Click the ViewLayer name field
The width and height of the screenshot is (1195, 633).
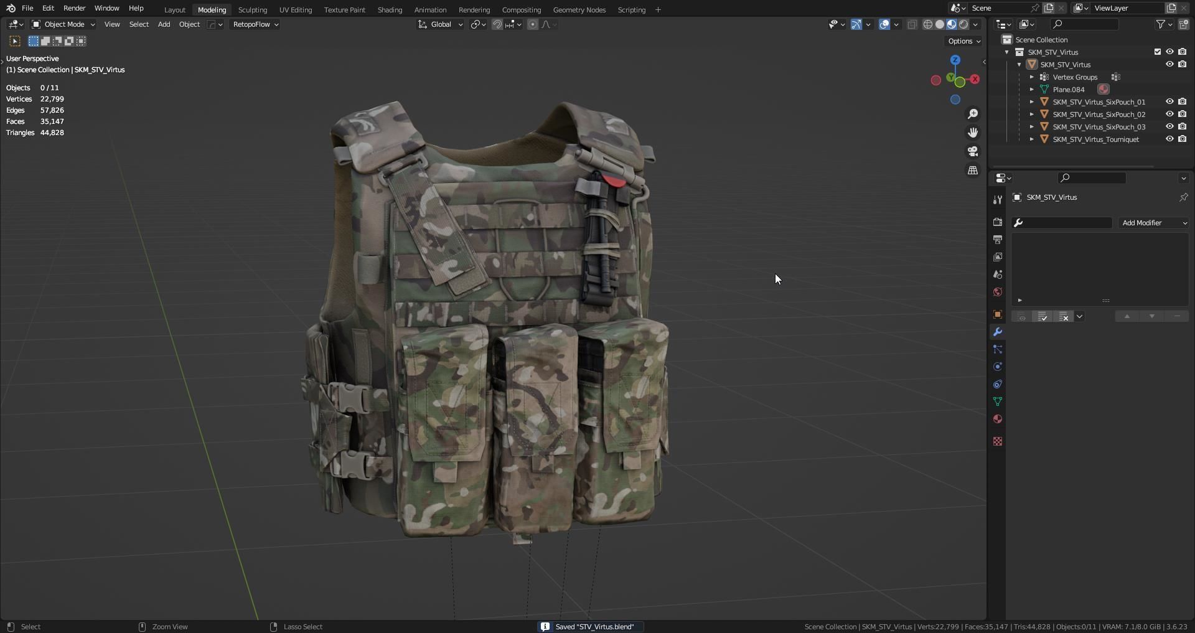tap(1128, 8)
